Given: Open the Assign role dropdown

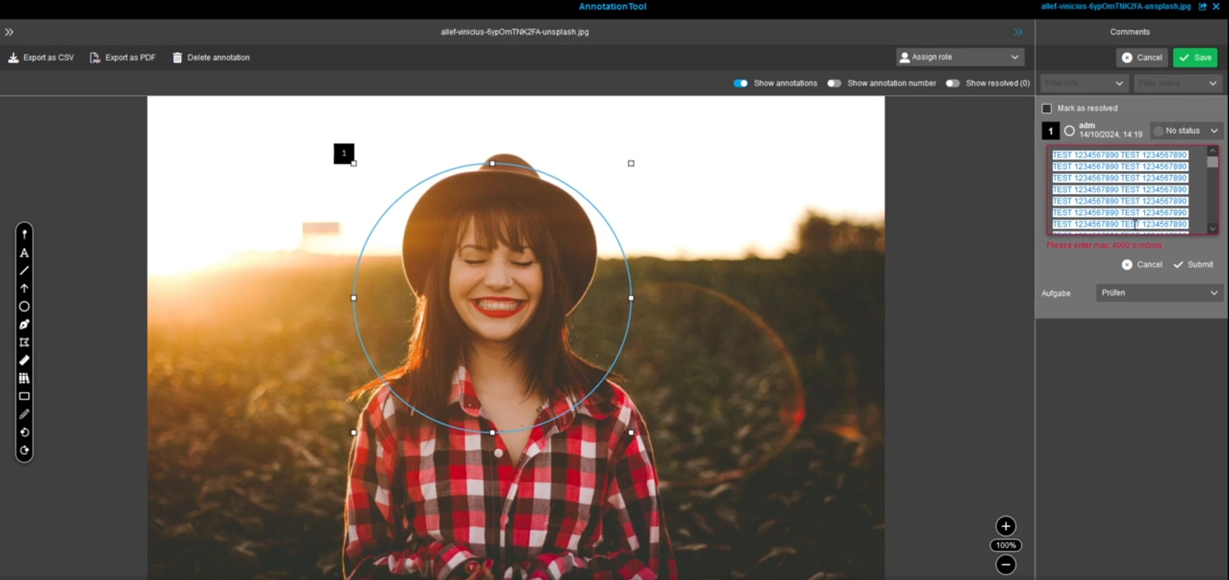Looking at the screenshot, I should pyautogui.click(x=959, y=57).
